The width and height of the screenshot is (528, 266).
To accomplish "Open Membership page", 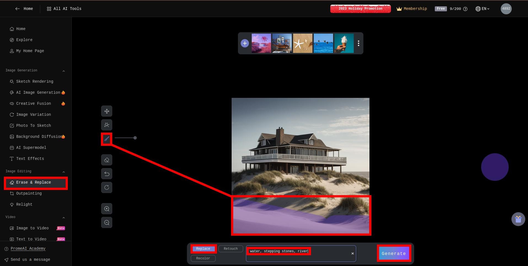I will [x=412, y=9].
